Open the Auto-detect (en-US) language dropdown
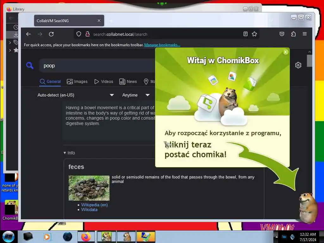324x243 pixels. 75,95
